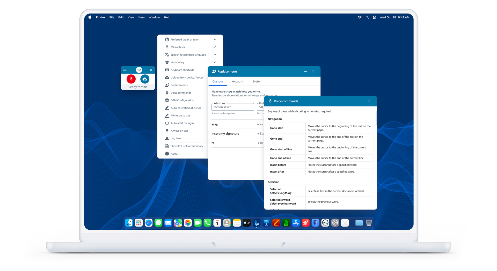
Task: Minimize the Voice commands window
Action: click(362, 101)
